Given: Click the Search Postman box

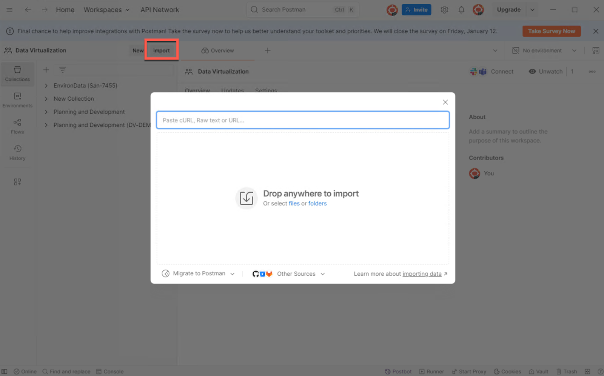Looking at the screenshot, I should [x=303, y=10].
